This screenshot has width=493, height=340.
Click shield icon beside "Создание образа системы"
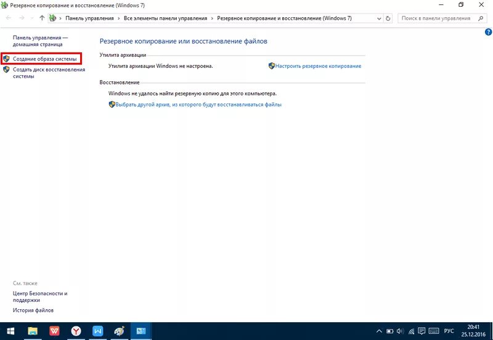click(x=6, y=59)
